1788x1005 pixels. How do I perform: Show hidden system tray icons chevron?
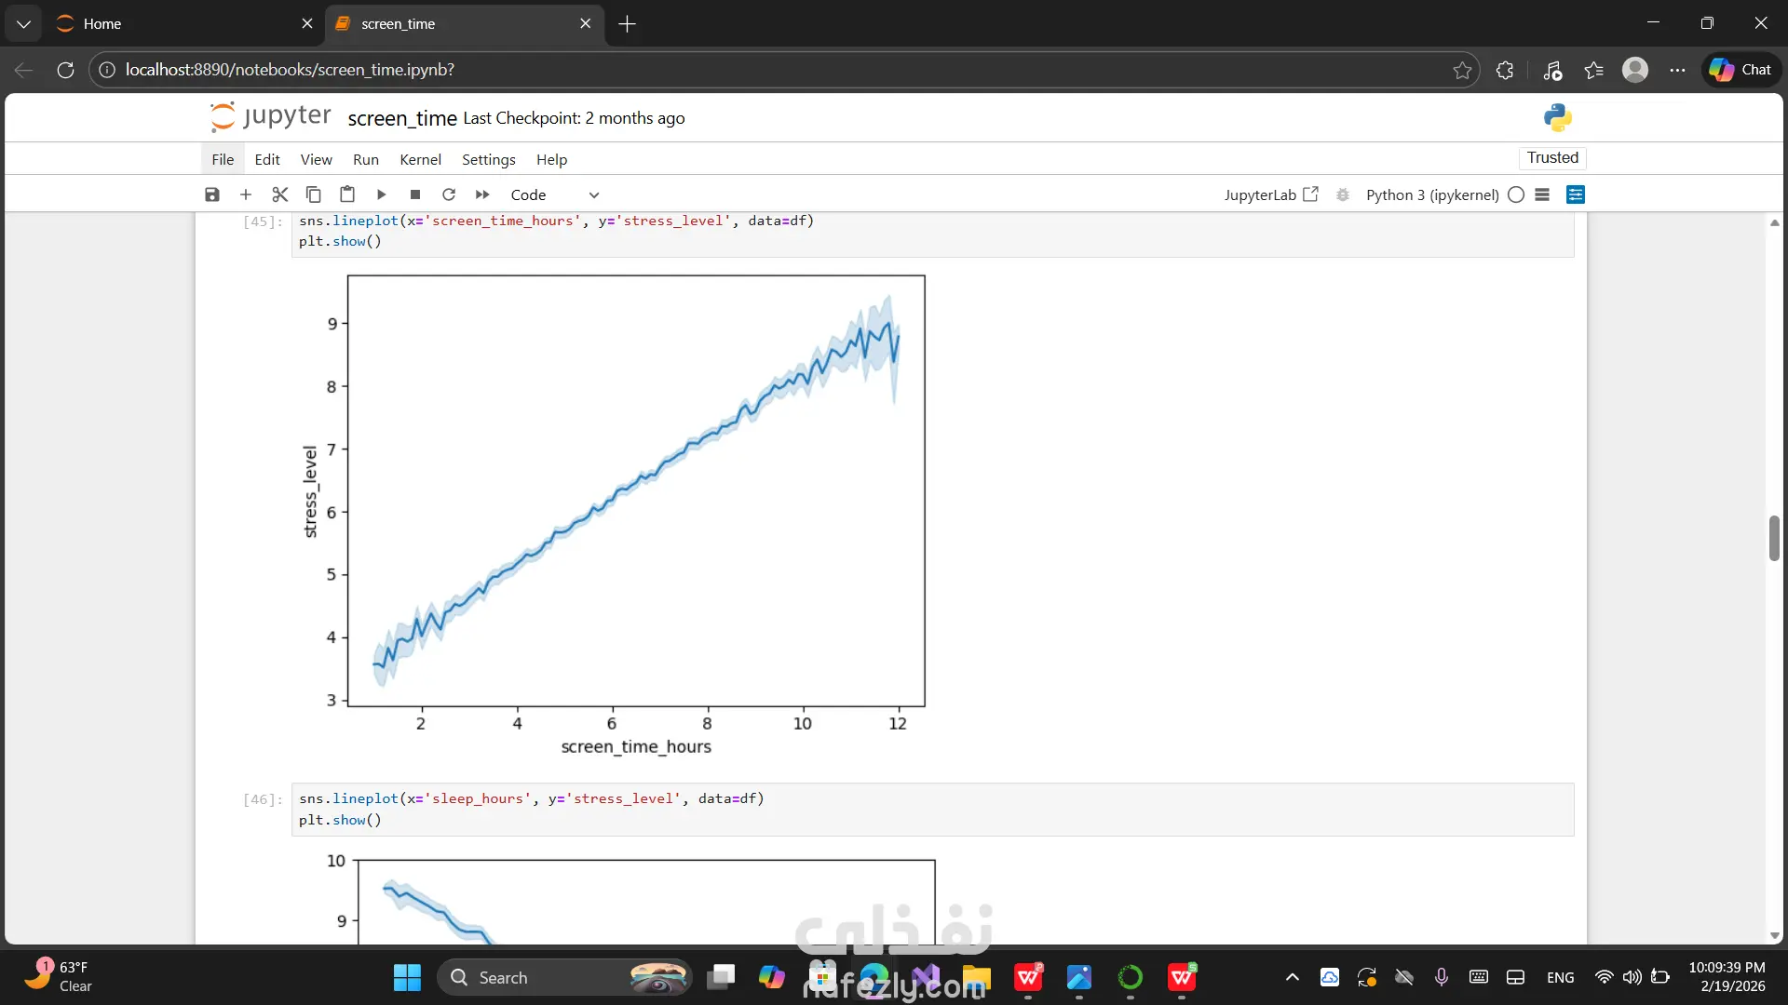(1292, 977)
